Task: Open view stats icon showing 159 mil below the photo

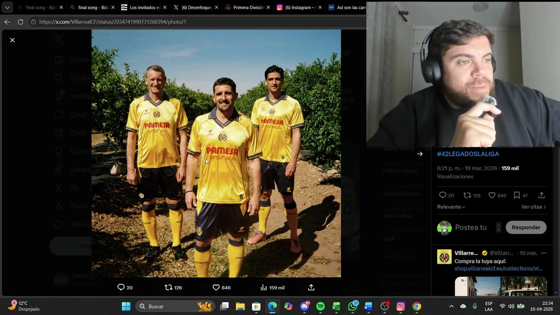Action: (264, 287)
